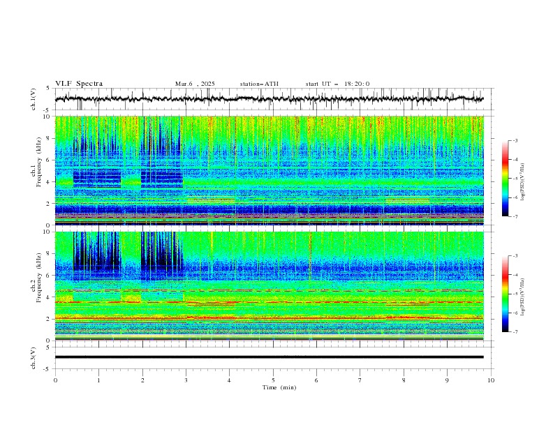Click the time axis tick label "9"

click(x=447, y=380)
